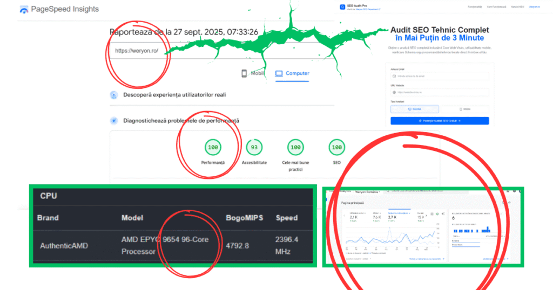Click the Accesibilitate score gauge showing 93
The height and width of the screenshot is (290, 553).
click(254, 147)
